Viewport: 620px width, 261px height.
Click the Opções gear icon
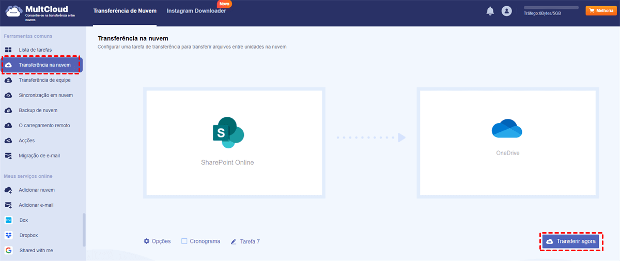[x=147, y=241]
